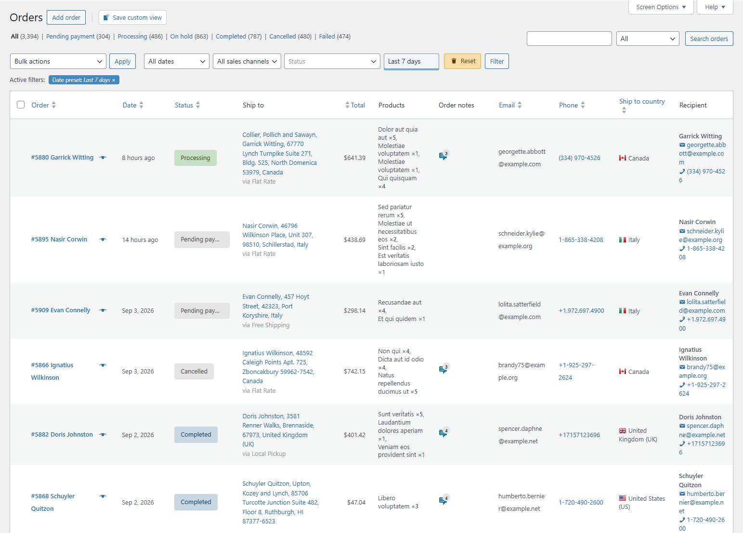Expand Screen Options panel

[661, 7]
